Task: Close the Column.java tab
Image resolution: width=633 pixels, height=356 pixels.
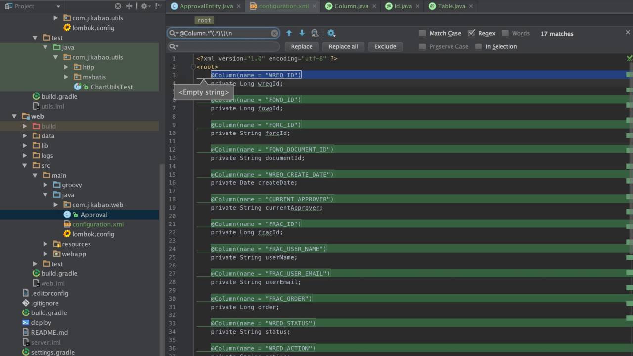Action: pyautogui.click(x=375, y=6)
